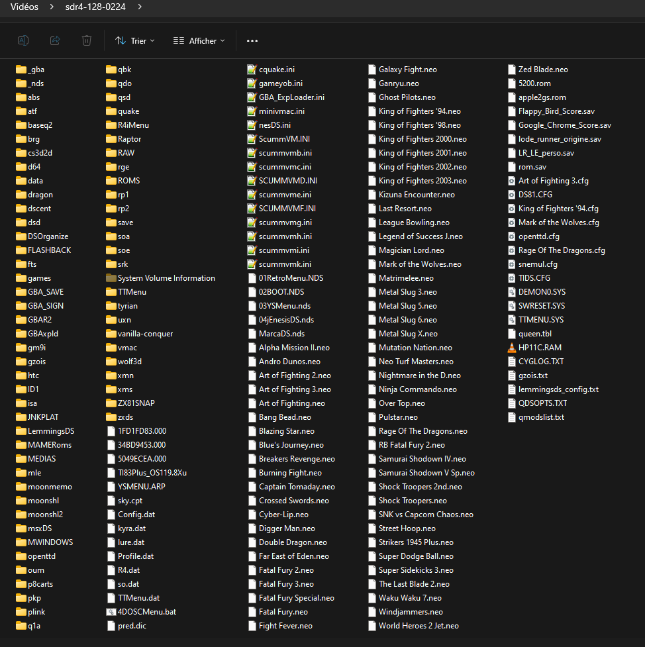This screenshot has height=647, width=645.
Task: Expand chevron after sdr4-128-0224 breadcrumb
Action: 140,7
